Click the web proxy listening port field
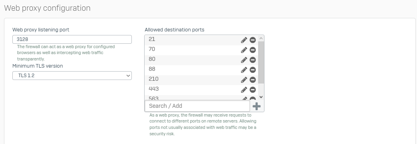Viewport: 417px width, 144px height. point(72,39)
